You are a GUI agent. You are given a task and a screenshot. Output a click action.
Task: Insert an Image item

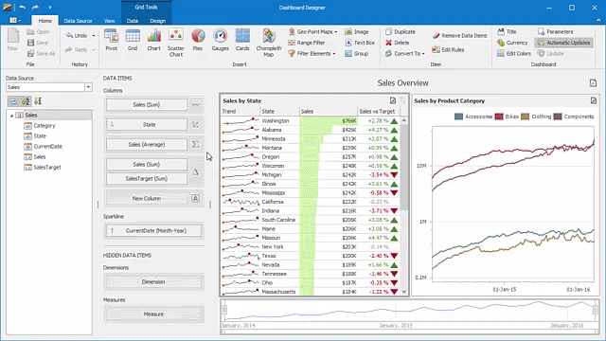357,31
